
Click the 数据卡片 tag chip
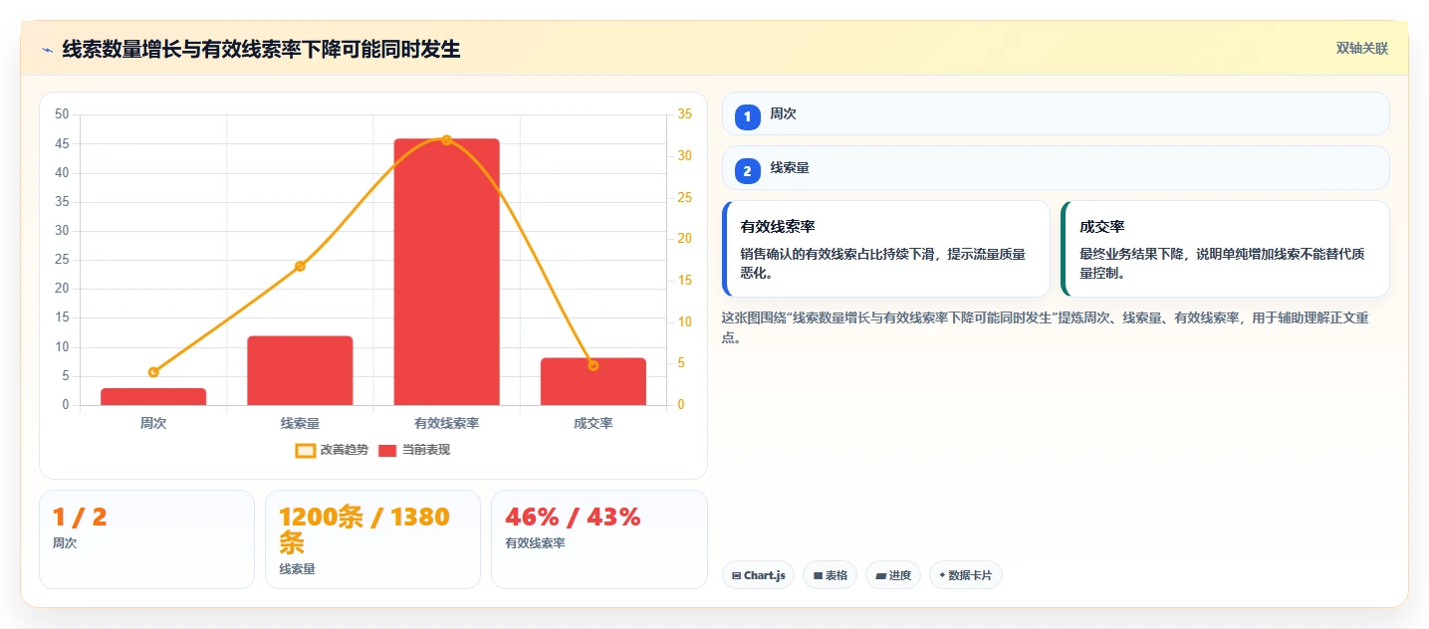pyautogui.click(x=965, y=575)
